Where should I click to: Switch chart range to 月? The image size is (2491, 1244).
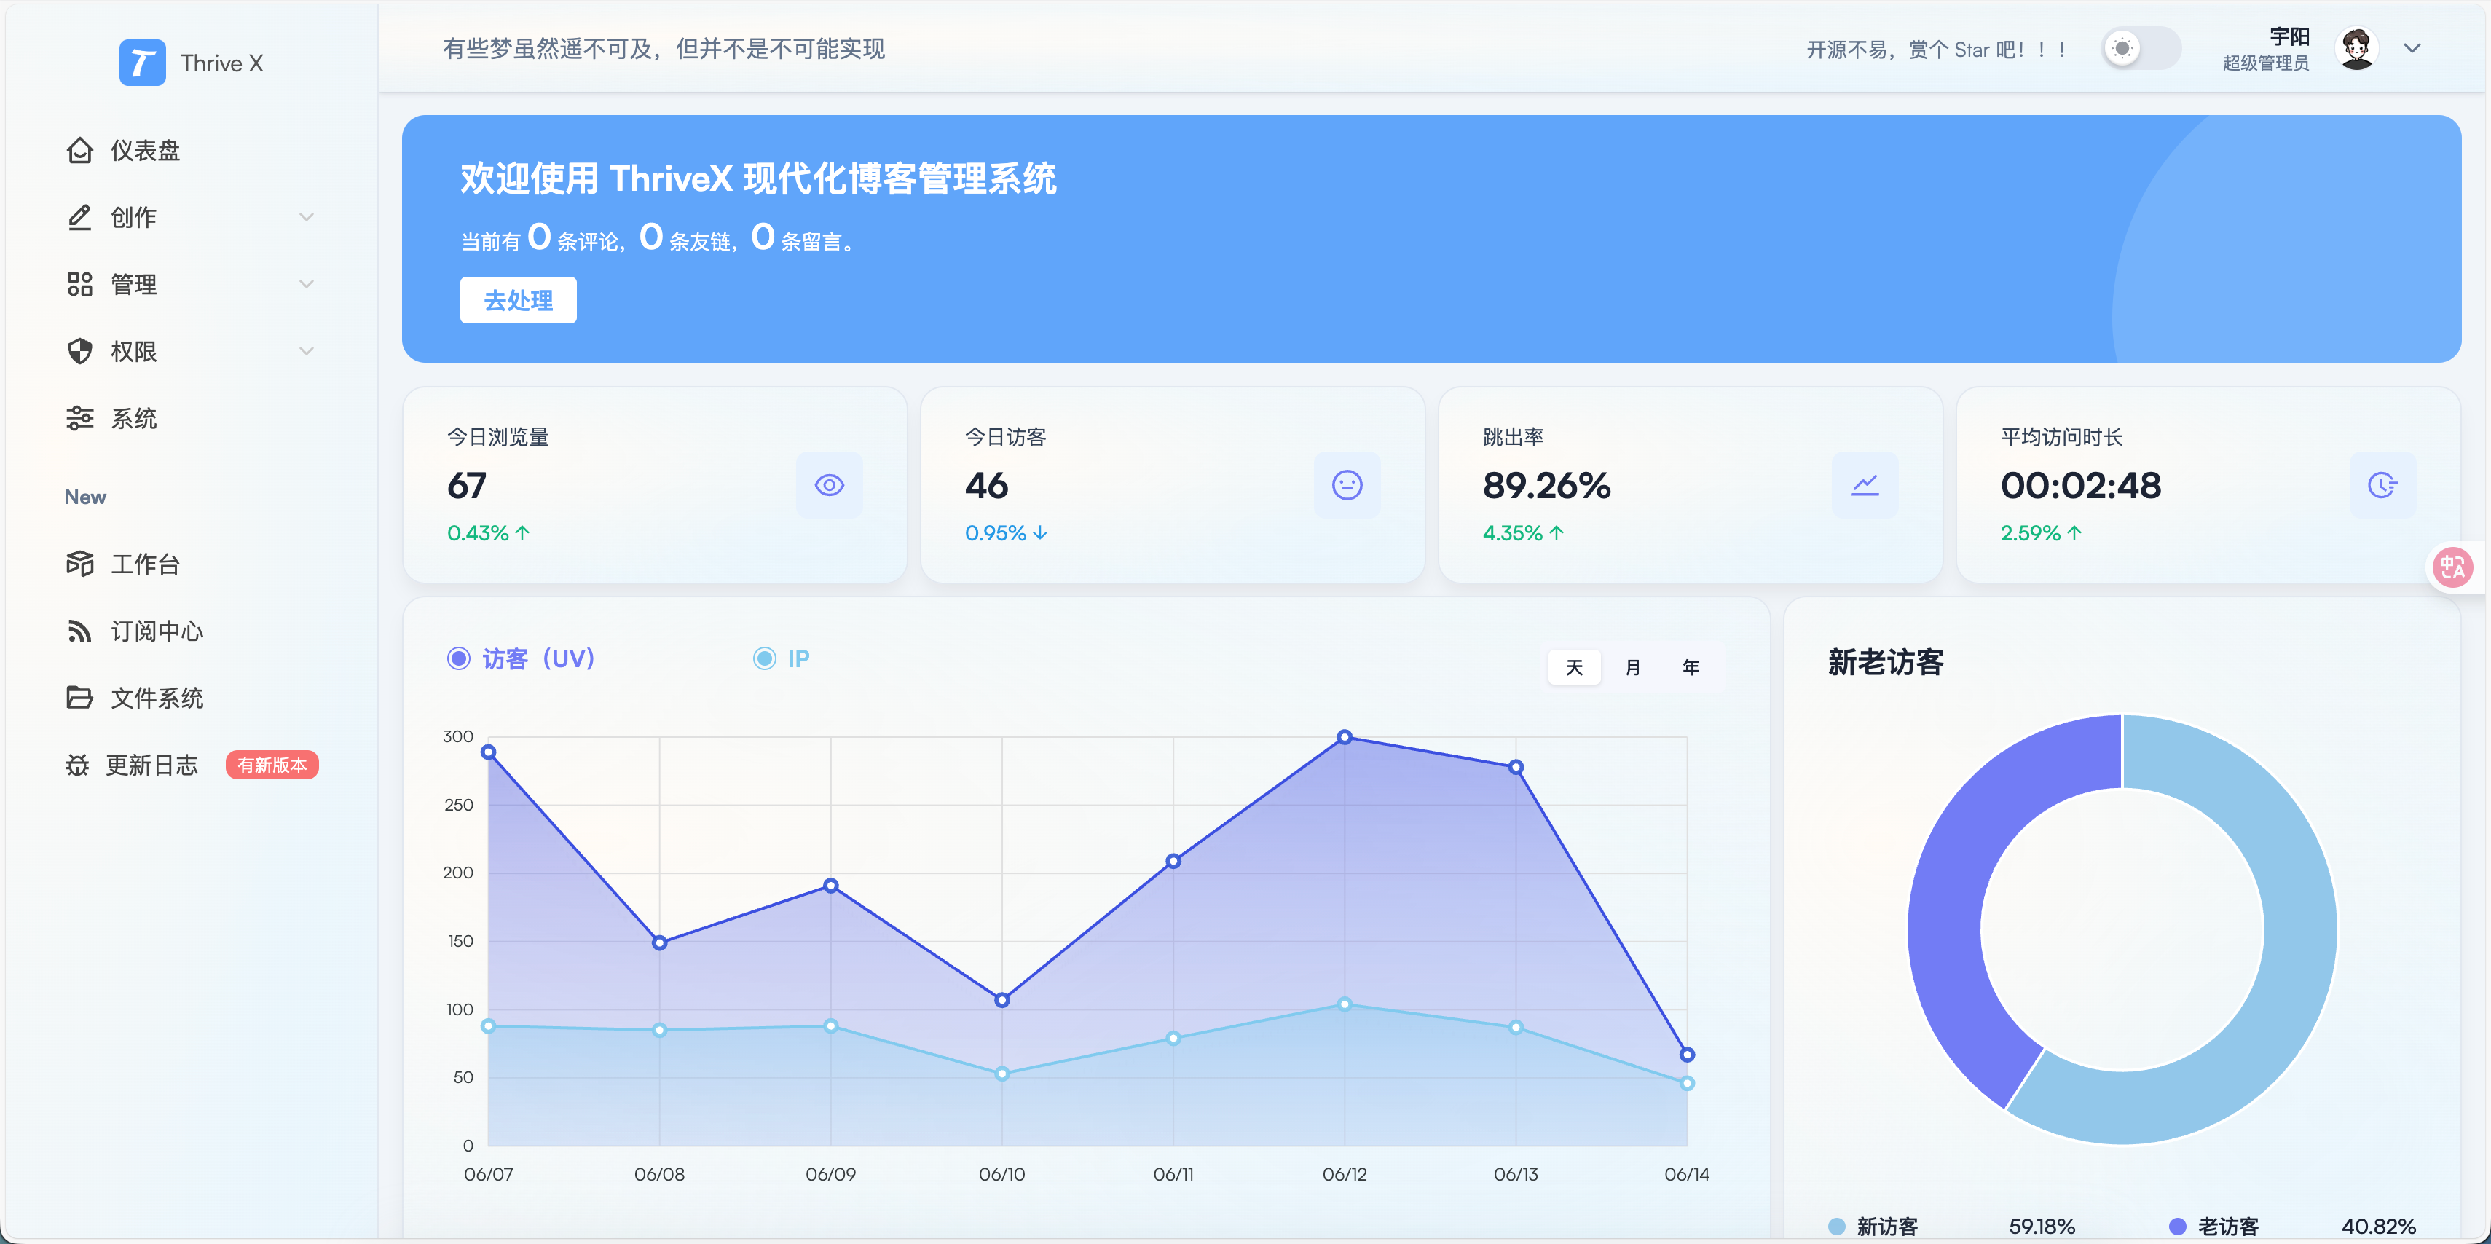pos(1632,667)
